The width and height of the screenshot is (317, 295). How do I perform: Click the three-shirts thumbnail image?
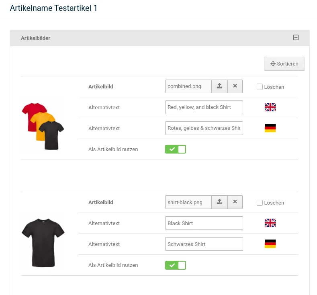click(x=43, y=126)
